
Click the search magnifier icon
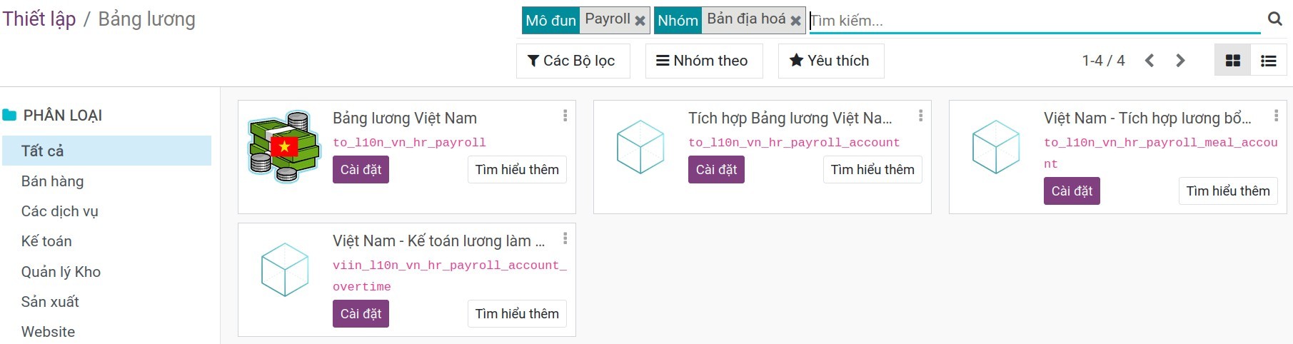pyautogui.click(x=1274, y=19)
